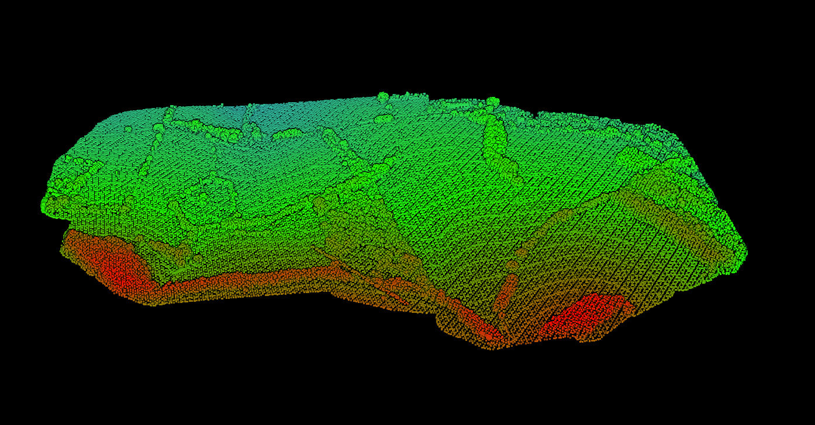This screenshot has width=815, height=425.
Task: Select the round tree at upper-right ridge
Action: click(x=493, y=102)
